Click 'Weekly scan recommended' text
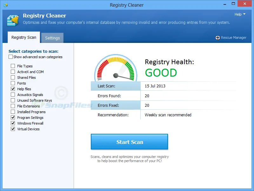 pos(168,115)
